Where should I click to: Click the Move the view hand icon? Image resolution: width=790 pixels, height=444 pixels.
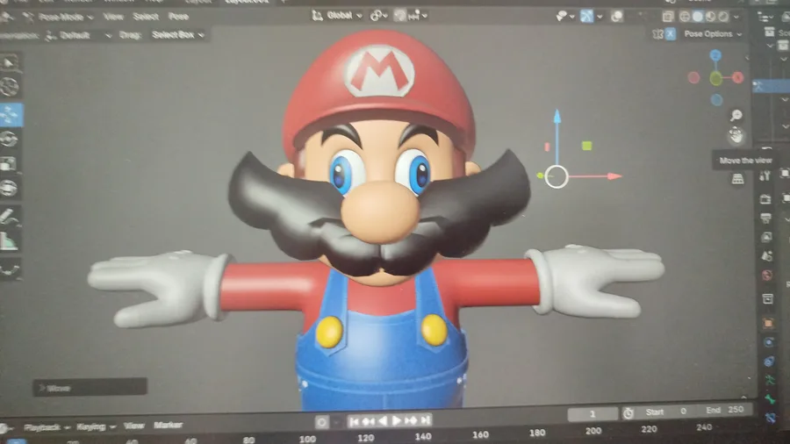coord(736,135)
